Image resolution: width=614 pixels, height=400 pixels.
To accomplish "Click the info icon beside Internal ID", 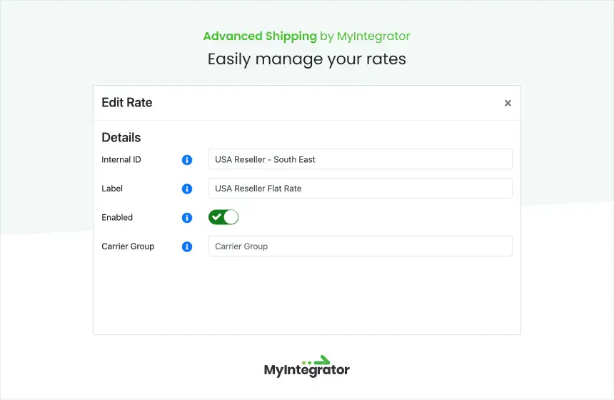I will (x=187, y=160).
